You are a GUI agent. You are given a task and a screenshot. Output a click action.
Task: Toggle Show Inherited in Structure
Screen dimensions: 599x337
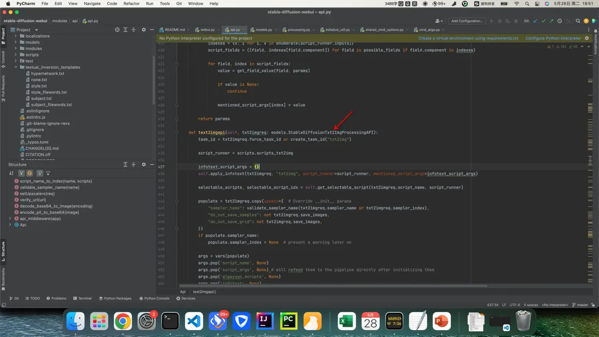[x=21, y=173]
